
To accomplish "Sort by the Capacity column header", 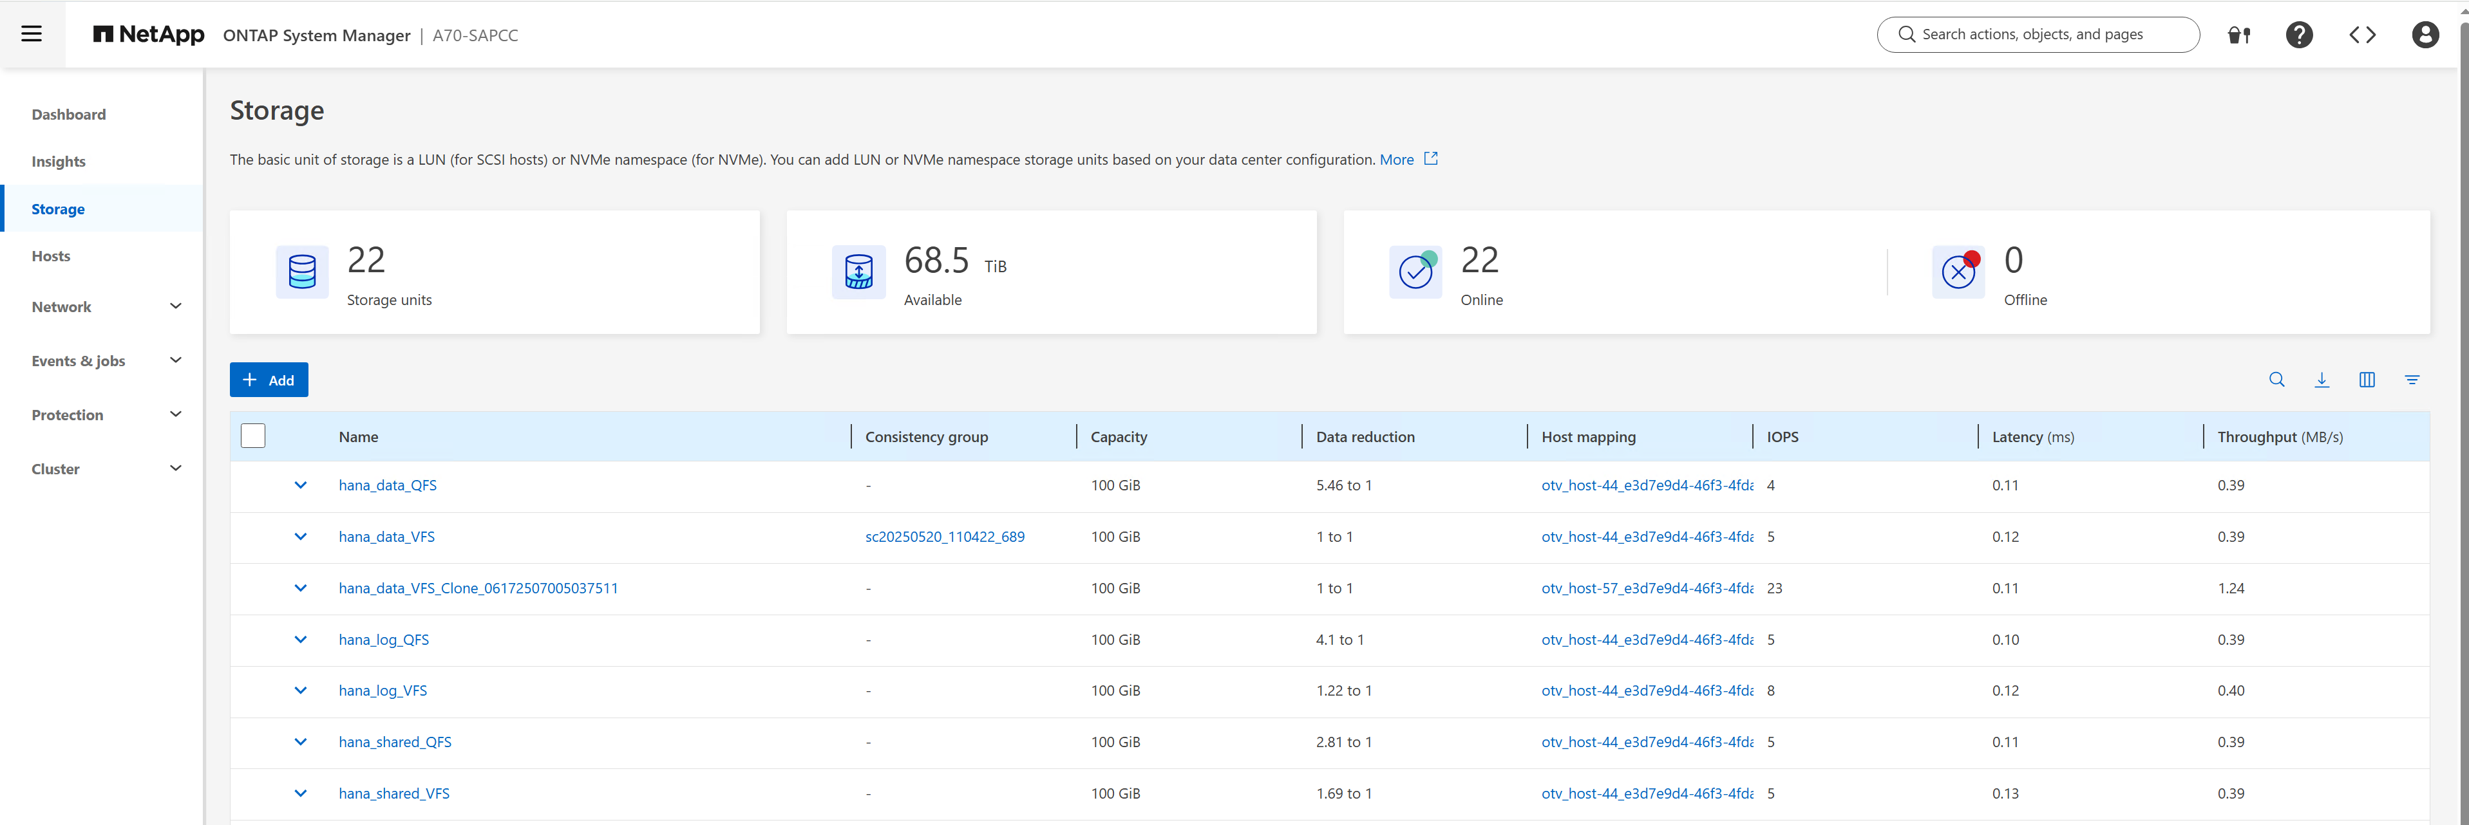I will tap(1119, 437).
